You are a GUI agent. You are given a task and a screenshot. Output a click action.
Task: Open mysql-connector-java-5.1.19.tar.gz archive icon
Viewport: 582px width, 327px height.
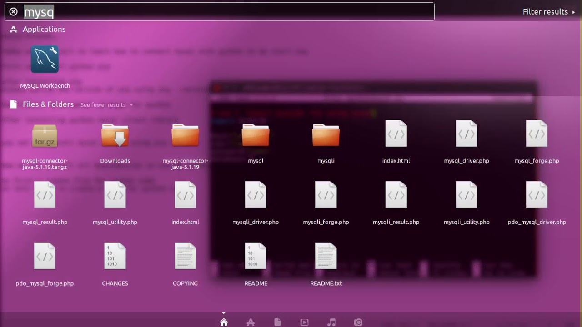[45, 136]
